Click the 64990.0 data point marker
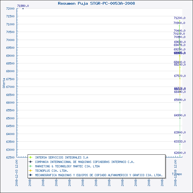This screenshot has height=193, width=193. (x=180, y=118)
